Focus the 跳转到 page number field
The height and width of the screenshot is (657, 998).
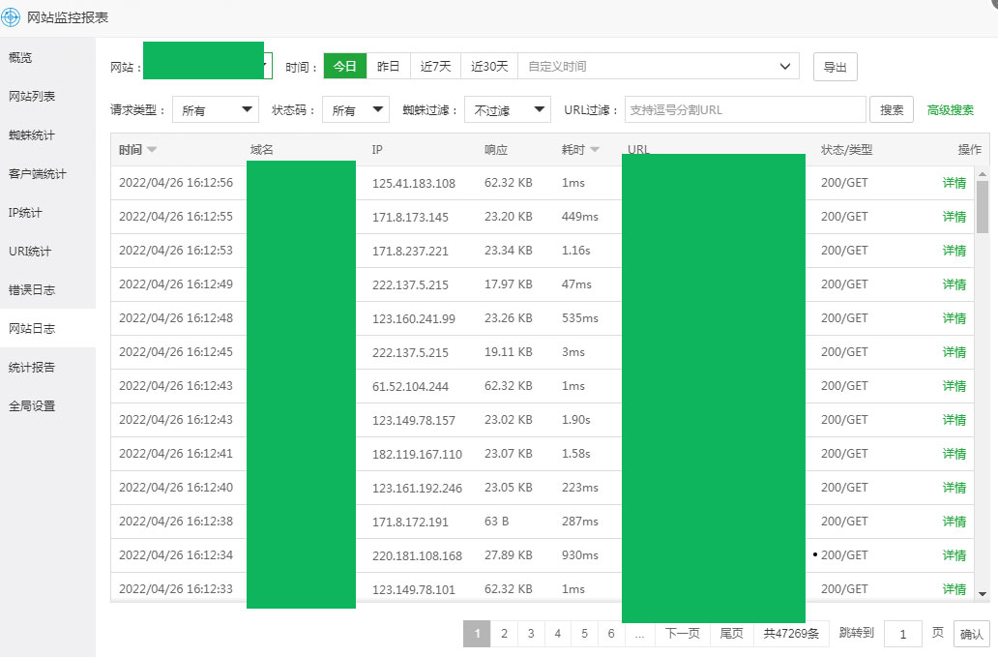tap(902, 634)
